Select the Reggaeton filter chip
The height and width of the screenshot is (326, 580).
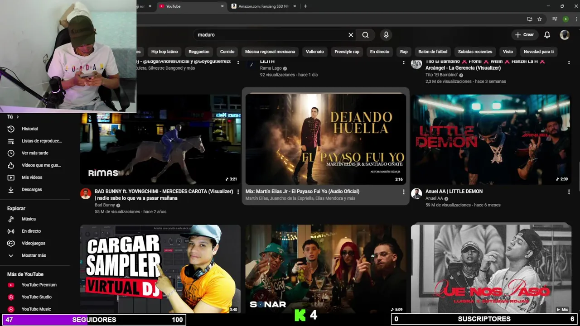(x=199, y=52)
